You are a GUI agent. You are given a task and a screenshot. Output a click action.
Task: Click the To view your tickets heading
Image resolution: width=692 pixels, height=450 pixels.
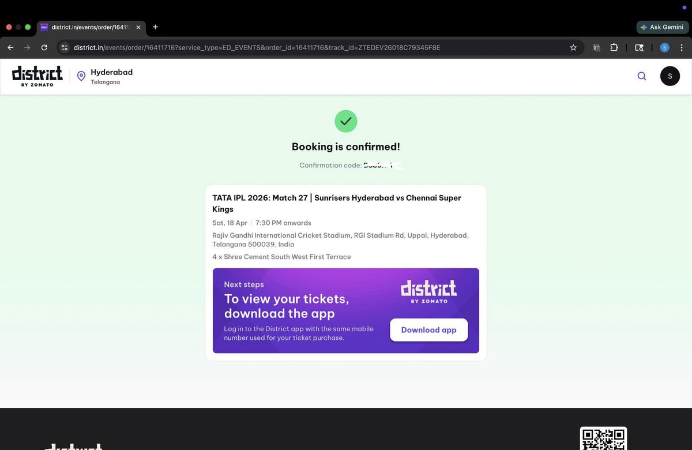point(287,306)
